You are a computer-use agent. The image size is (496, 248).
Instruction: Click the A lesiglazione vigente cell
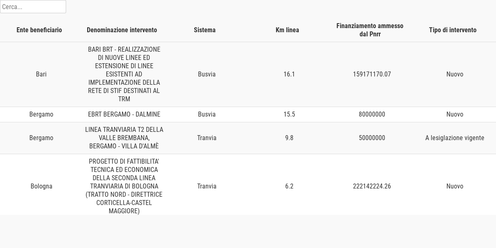tap(455, 138)
